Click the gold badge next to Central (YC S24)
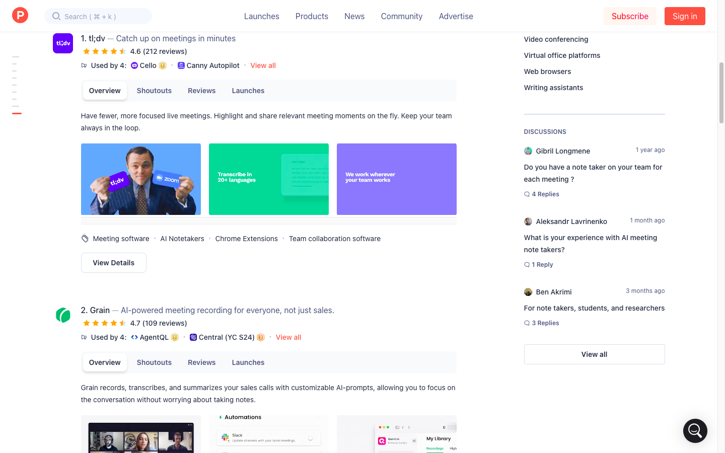The image size is (725, 453). click(x=261, y=337)
